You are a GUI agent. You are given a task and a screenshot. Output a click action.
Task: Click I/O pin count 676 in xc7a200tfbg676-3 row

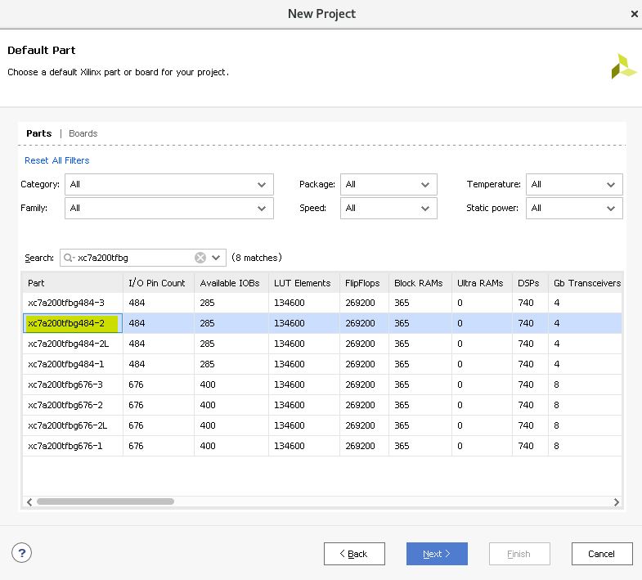(x=136, y=384)
